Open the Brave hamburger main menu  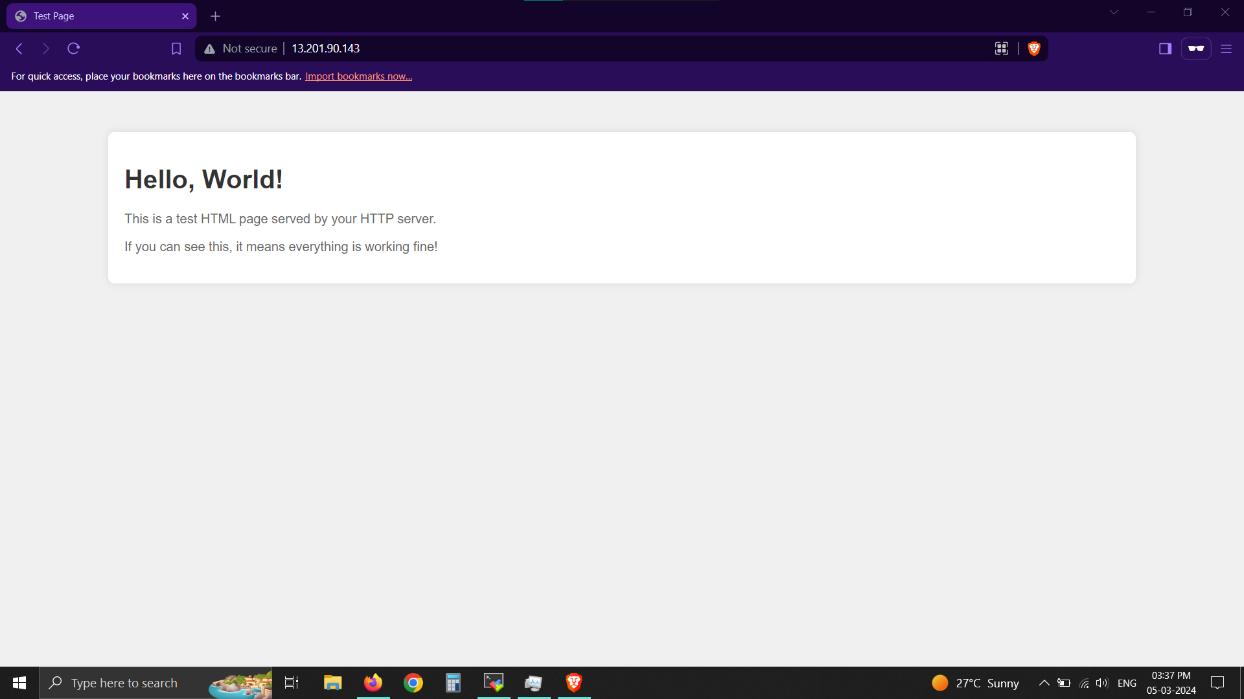(1226, 49)
